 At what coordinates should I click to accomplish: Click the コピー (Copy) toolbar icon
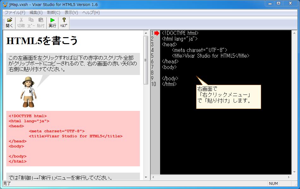click(x=31, y=22)
